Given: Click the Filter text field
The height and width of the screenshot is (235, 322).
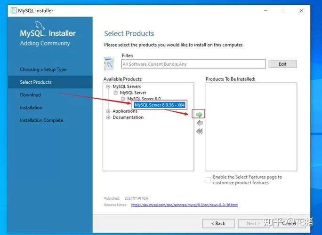Looking at the screenshot, I should click(193, 64).
